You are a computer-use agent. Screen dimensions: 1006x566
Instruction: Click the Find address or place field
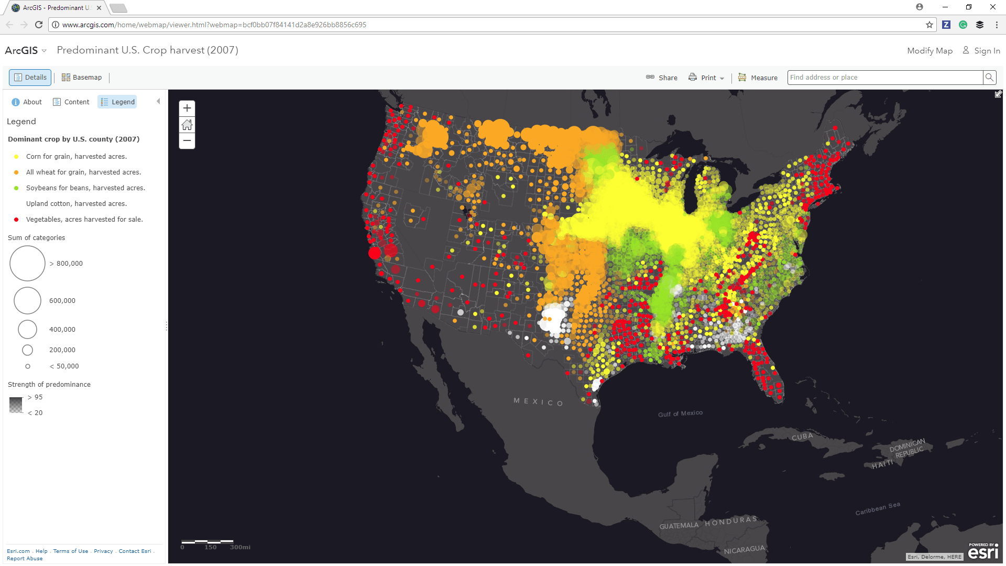point(884,78)
